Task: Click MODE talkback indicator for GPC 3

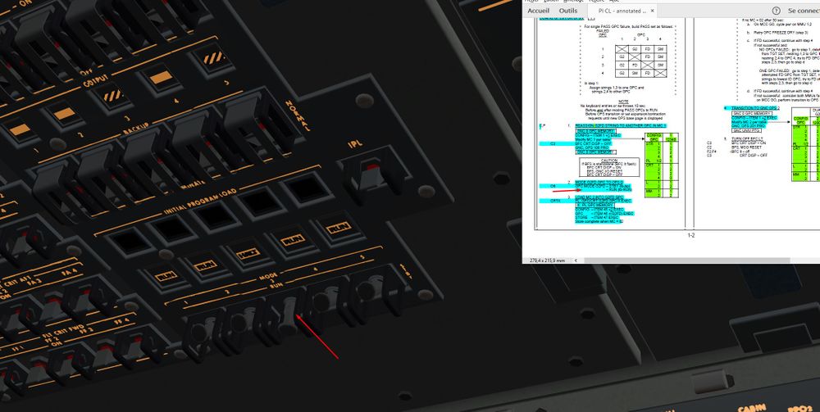Action: coord(248,253)
